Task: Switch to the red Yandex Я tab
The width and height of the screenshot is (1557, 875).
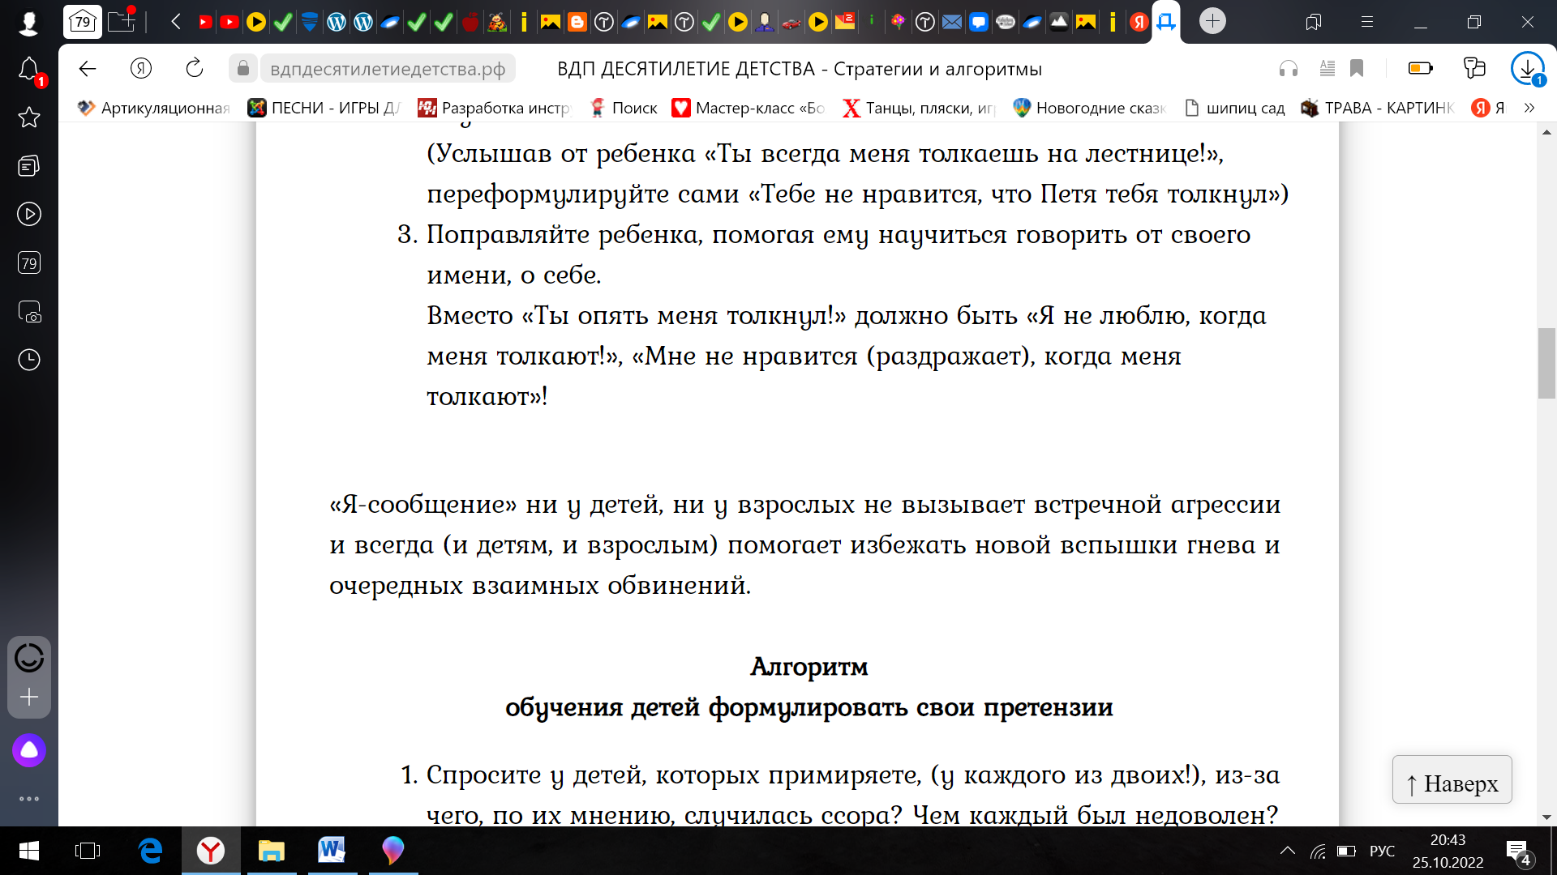Action: click(x=1139, y=22)
